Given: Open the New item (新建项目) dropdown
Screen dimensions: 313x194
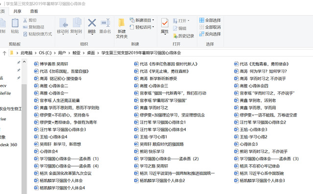Looking at the screenshot, I should pyautogui.click(x=153, y=20).
